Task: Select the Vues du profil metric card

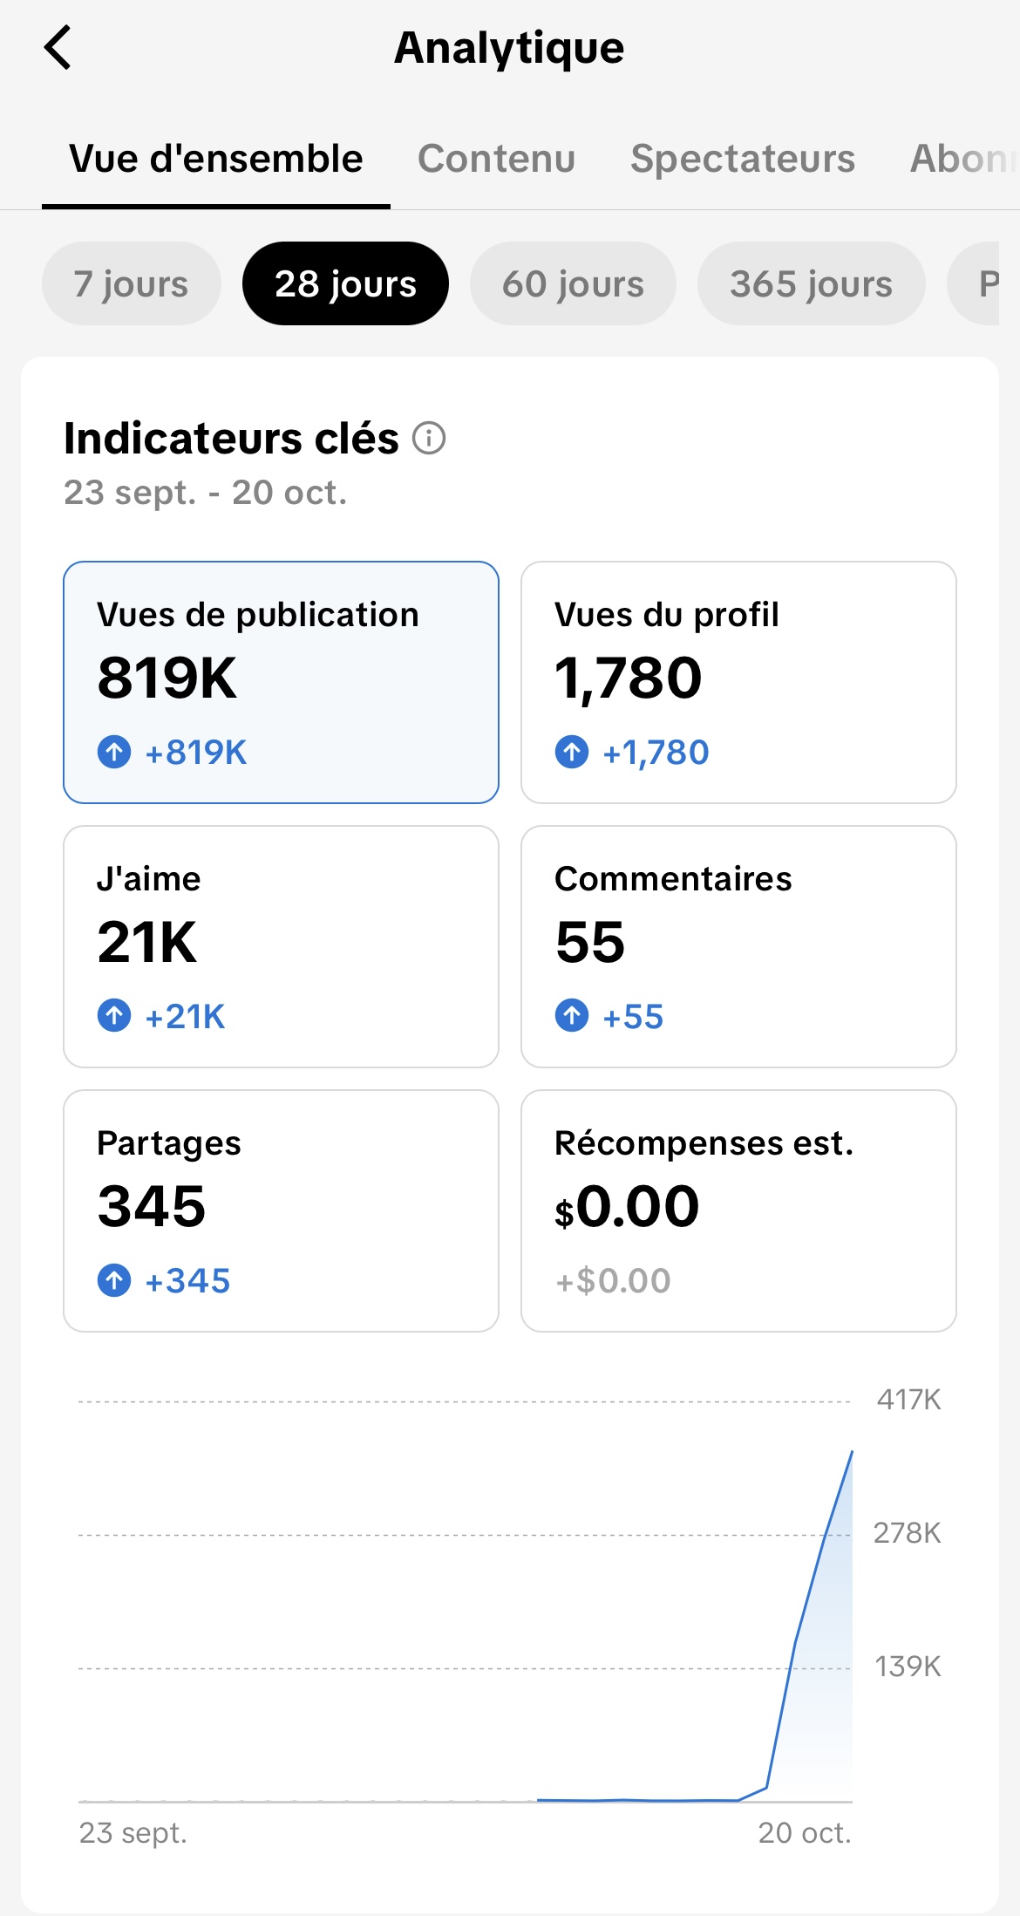Action: point(738,682)
